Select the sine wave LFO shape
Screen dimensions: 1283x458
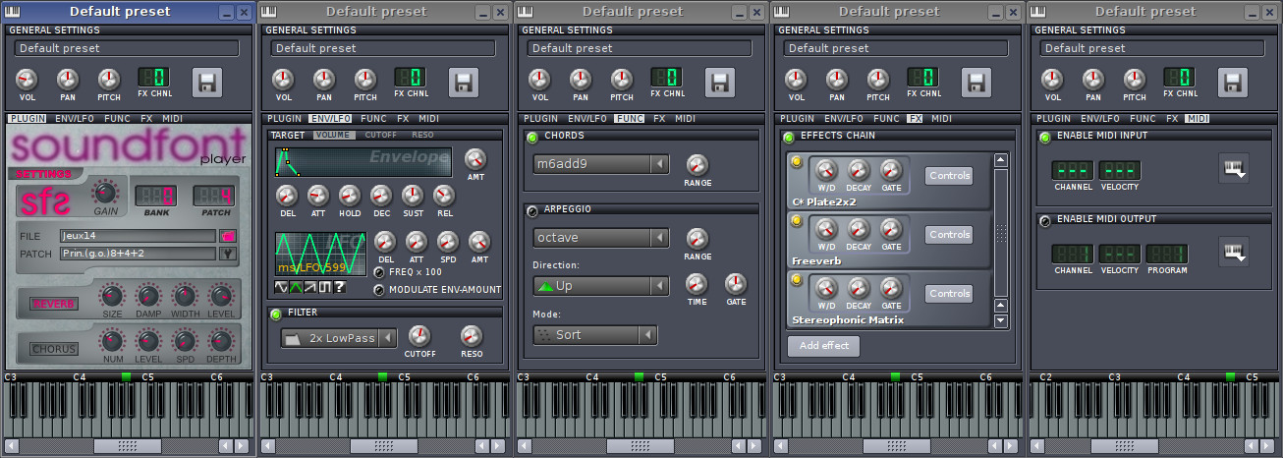pyautogui.click(x=280, y=287)
